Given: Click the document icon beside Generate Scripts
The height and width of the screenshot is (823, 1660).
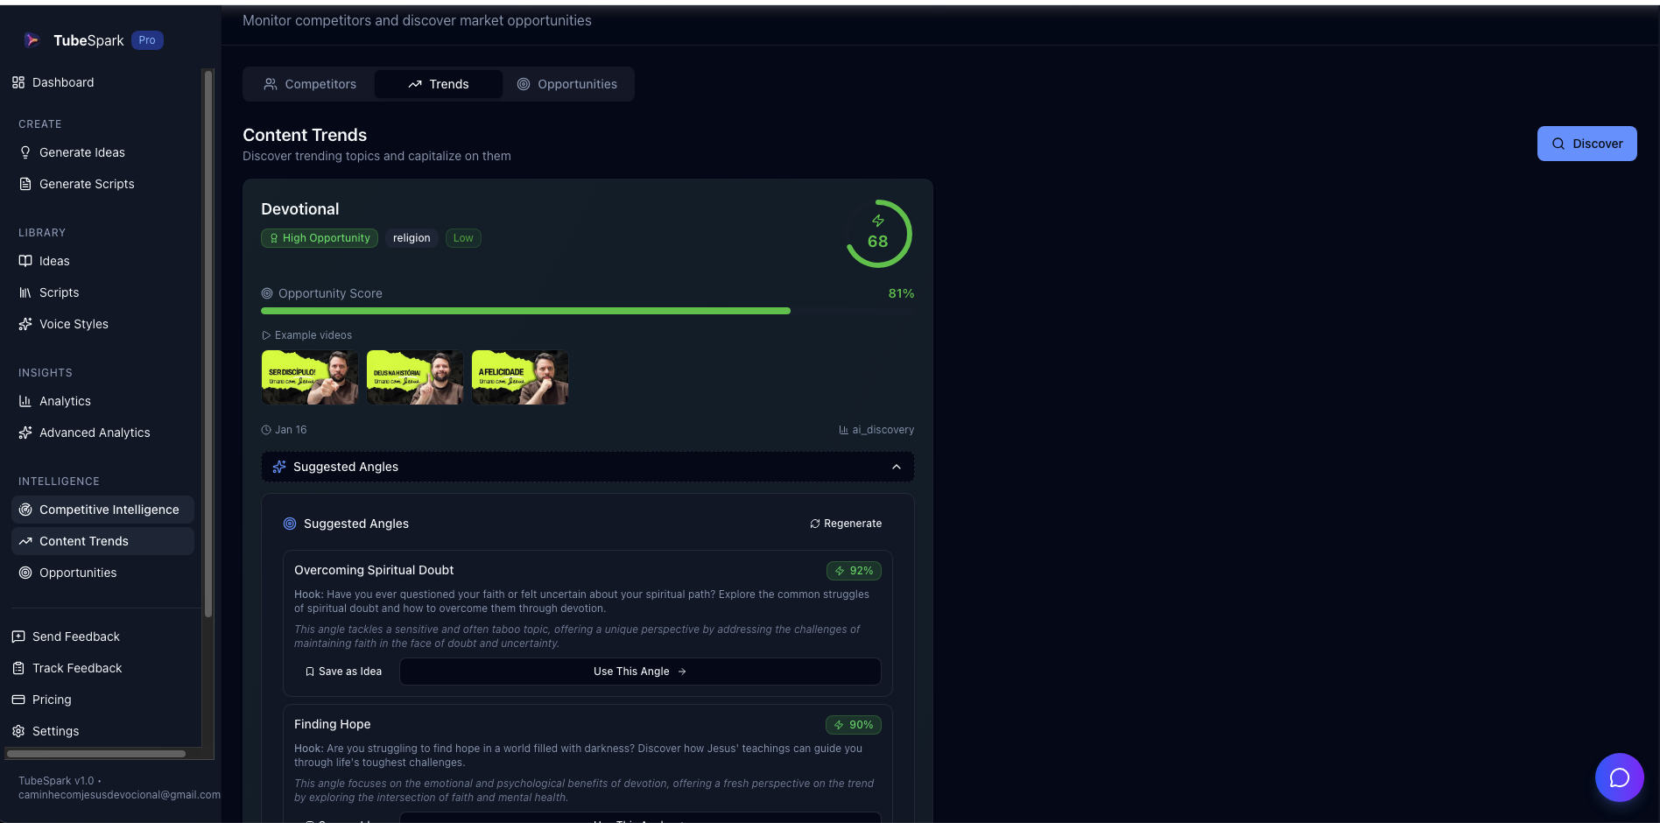Looking at the screenshot, I should click(25, 184).
